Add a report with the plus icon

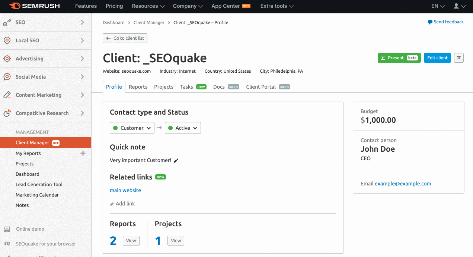(83, 153)
